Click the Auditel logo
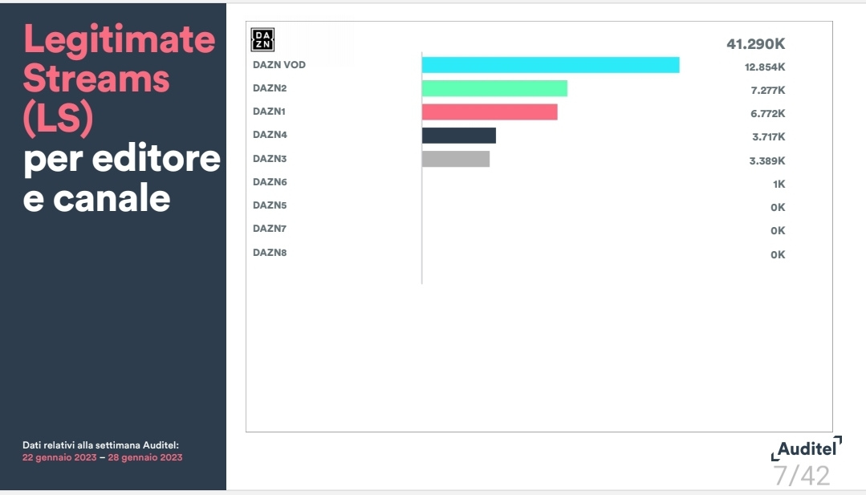The width and height of the screenshot is (866, 495). [x=807, y=448]
